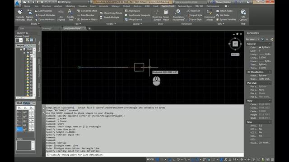The image size is (289, 162).
Task: Click Import Style in Dimension panel
Action: click(x=194, y=15)
